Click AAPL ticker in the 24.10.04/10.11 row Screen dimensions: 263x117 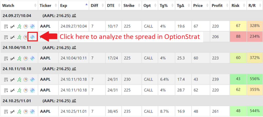tap(45, 58)
